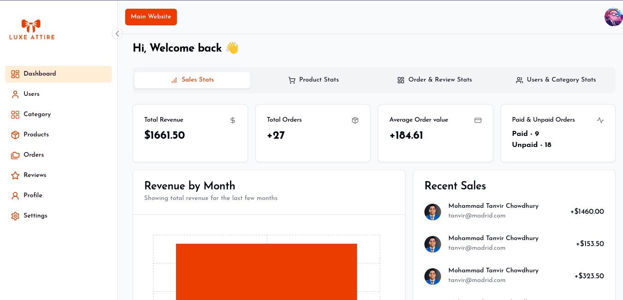Viewport: 623px width, 300px height.
Task: Open the user avatar menu in the top-right
Action: [x=613, y=17]
